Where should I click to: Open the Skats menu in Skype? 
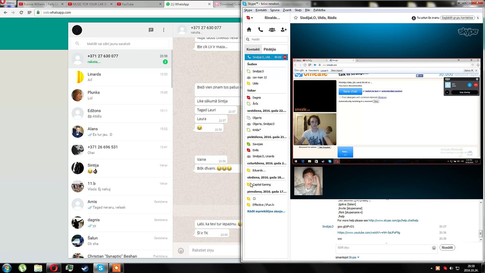tap(298, 10)
